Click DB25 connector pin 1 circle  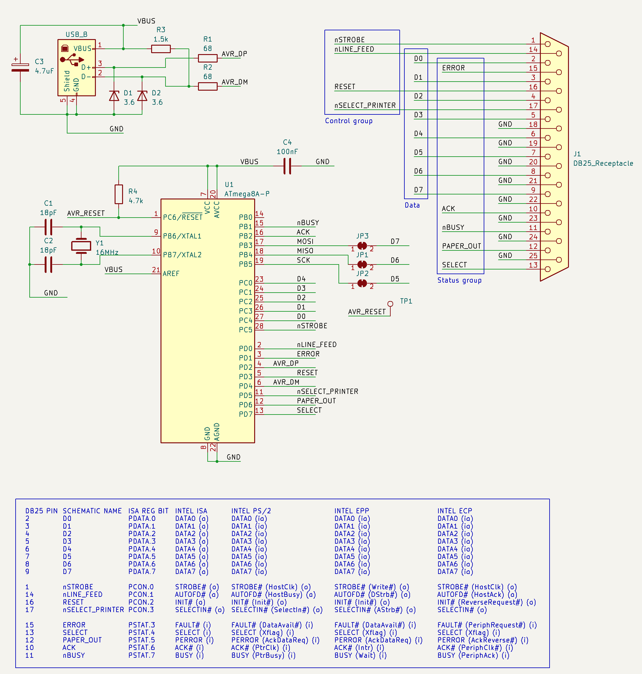tap(548, 44)
